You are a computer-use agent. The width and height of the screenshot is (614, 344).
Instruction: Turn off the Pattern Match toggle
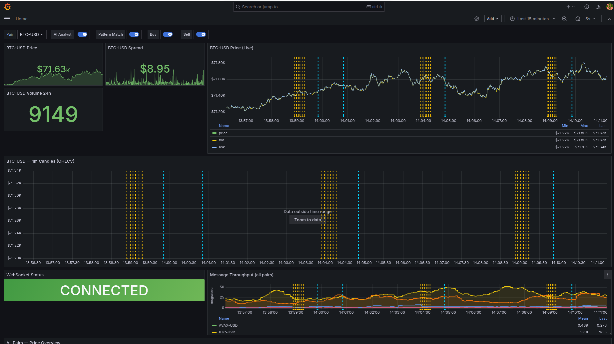pyautogui.click(x=134, y=34)
